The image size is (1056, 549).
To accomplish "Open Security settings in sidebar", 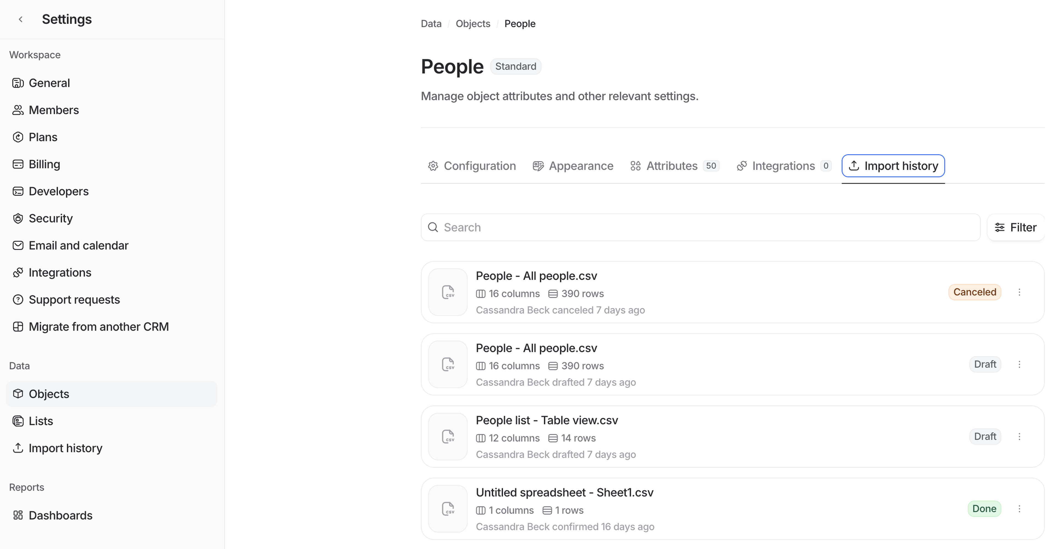I will [50, 218].
